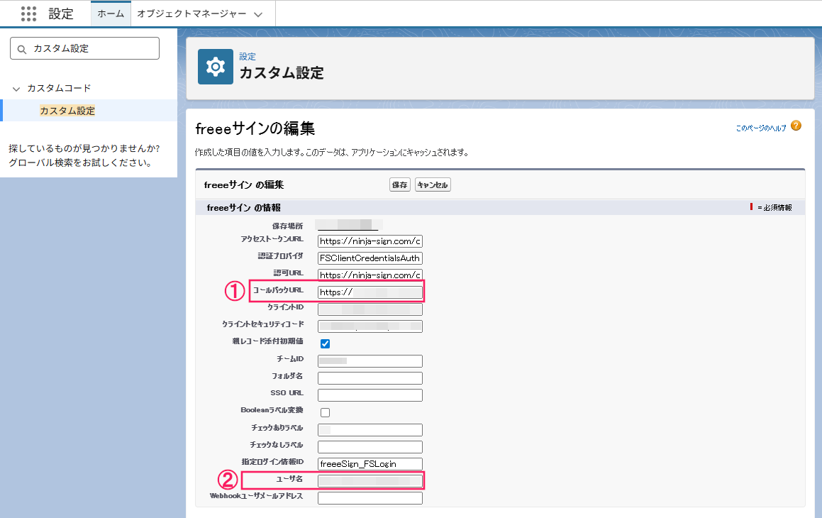
Task: Click the Webhookユーザメールアドレス input field
Action: point(370,498)
